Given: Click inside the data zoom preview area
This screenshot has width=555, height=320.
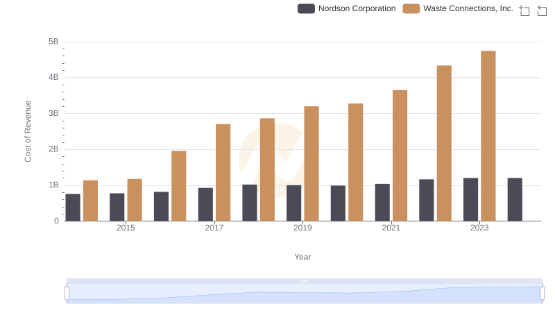Looking at the screenshot, I should coord(305,294).
